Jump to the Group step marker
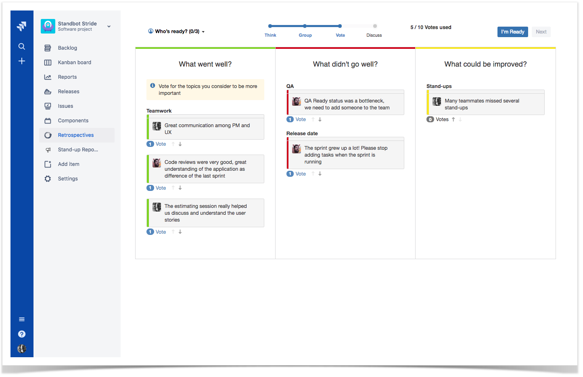583x377 pixels. click(305, 26)
